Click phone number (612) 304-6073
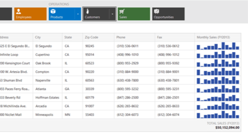248x139 pixels. tap(128, 115)
